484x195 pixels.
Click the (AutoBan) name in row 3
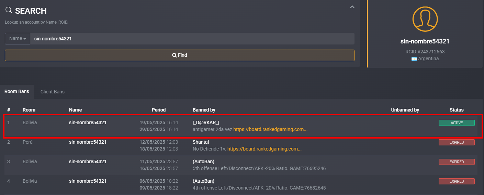coord(203,161)
